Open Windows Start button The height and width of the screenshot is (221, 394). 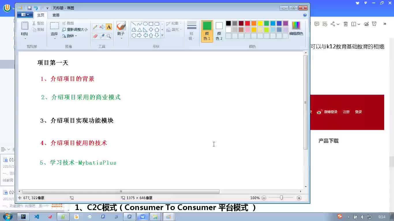click(x=7, y=216)
